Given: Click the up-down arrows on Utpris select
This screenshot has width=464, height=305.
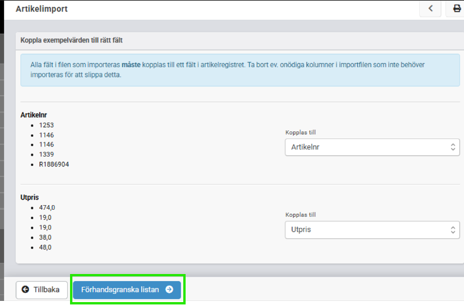Looking at the screenshot, I should [x=453, y=230].
